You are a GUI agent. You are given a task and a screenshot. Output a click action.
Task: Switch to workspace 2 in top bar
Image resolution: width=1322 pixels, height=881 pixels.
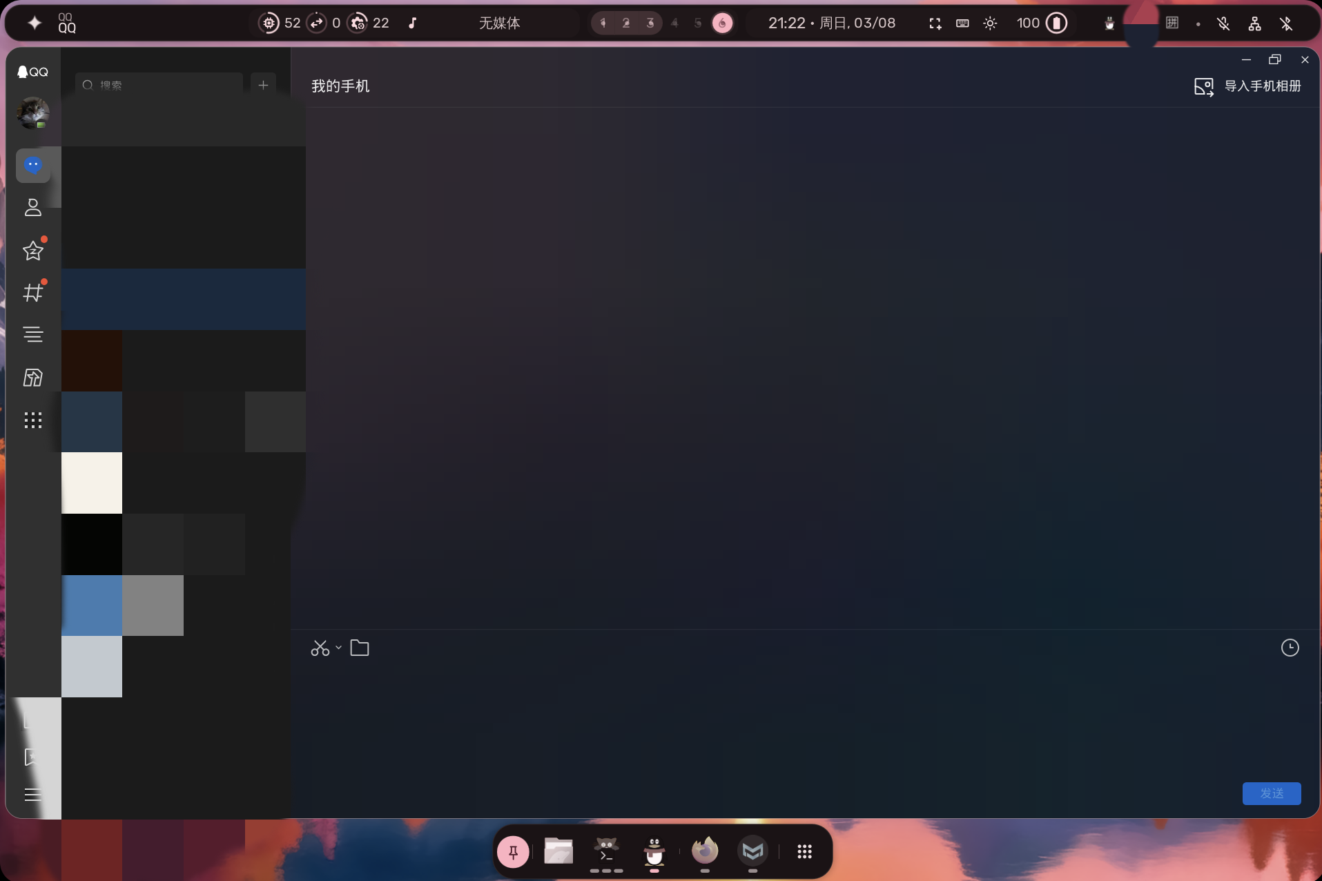click(626, 23)
